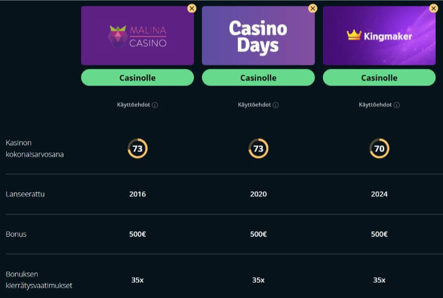Click the Kasinon kokonaisarvosana row label
Image resolution: width=443 pixels, height=298 pixels.
click(34, 149)
